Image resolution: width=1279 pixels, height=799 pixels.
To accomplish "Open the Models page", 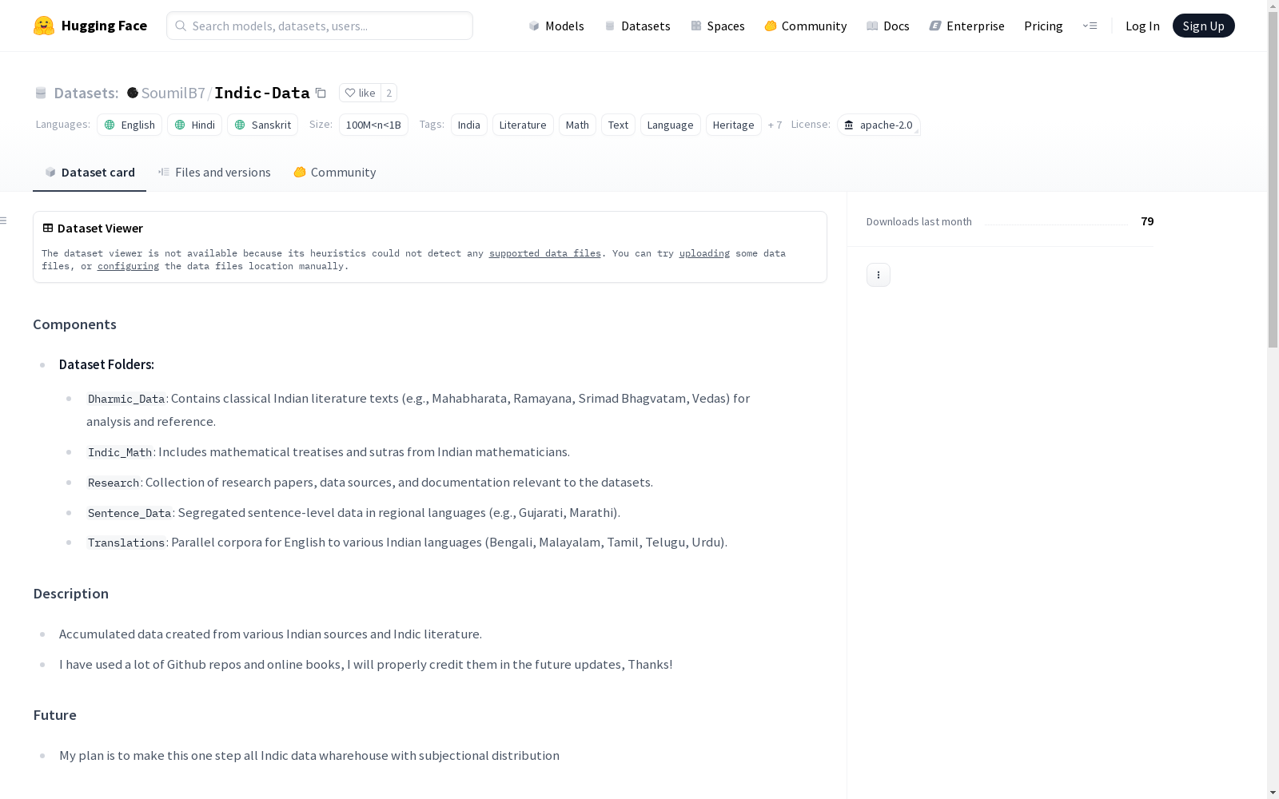I will click(556, 26).
